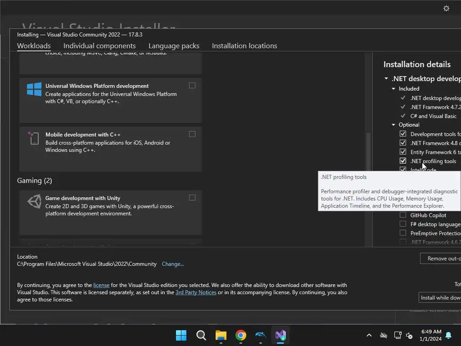This screenshot has width=461, height=346.
Task: Click the Gaming (2) section heading
Action: click(x=34, y=181)
